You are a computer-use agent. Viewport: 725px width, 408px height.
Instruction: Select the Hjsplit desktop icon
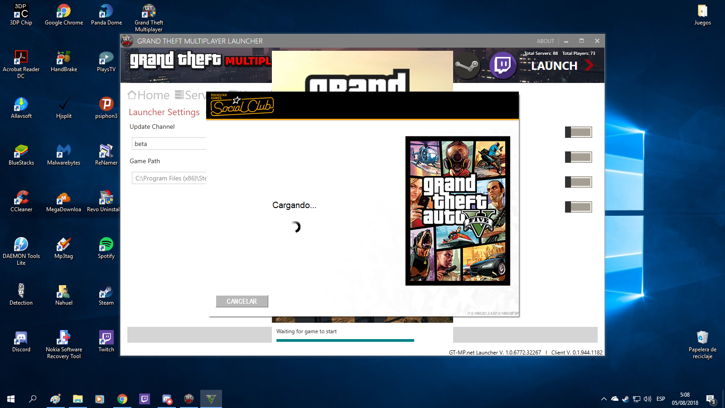(x=64, y=108)
